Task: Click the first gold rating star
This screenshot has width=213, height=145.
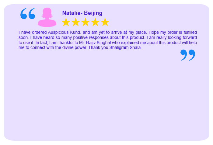Action: point(66,22)
